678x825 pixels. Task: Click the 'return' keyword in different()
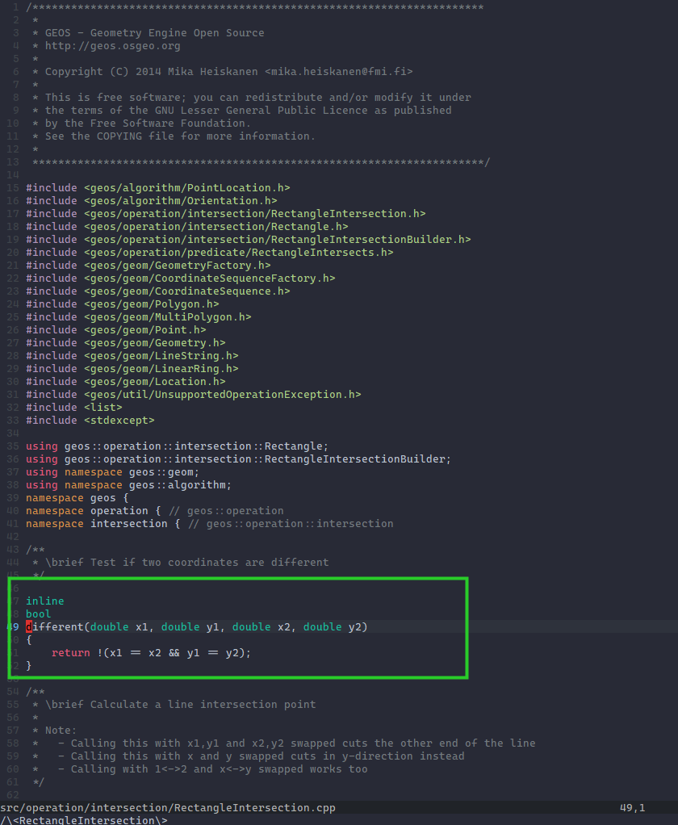point(70,652)
